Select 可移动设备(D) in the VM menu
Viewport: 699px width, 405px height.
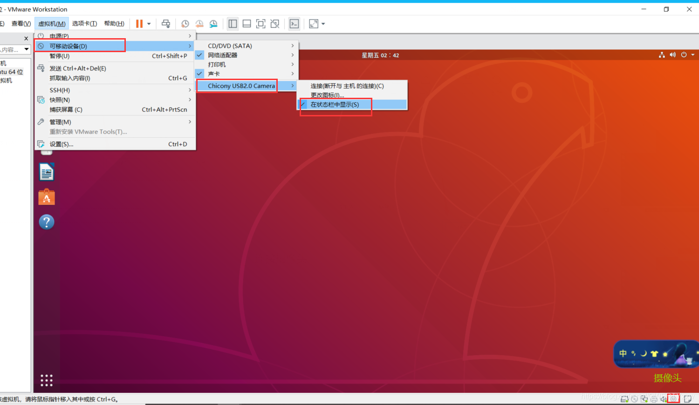coord(115,46)
